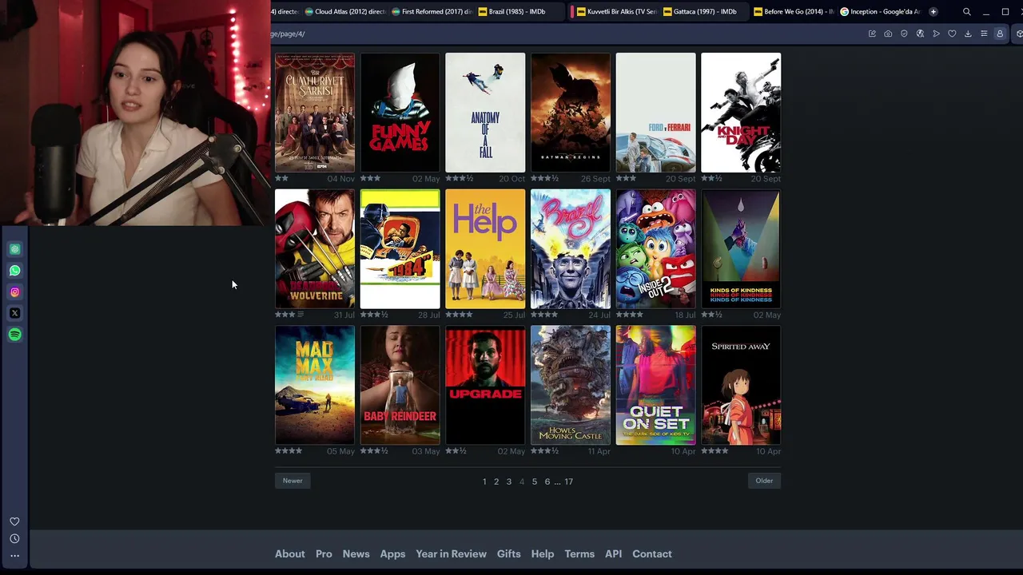1023x575 pixels.
Task: Click the new tab plus button
Action: tap(933, 11)
